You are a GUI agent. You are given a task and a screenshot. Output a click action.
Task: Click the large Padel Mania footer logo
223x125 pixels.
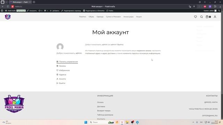(x=14, y=104)
